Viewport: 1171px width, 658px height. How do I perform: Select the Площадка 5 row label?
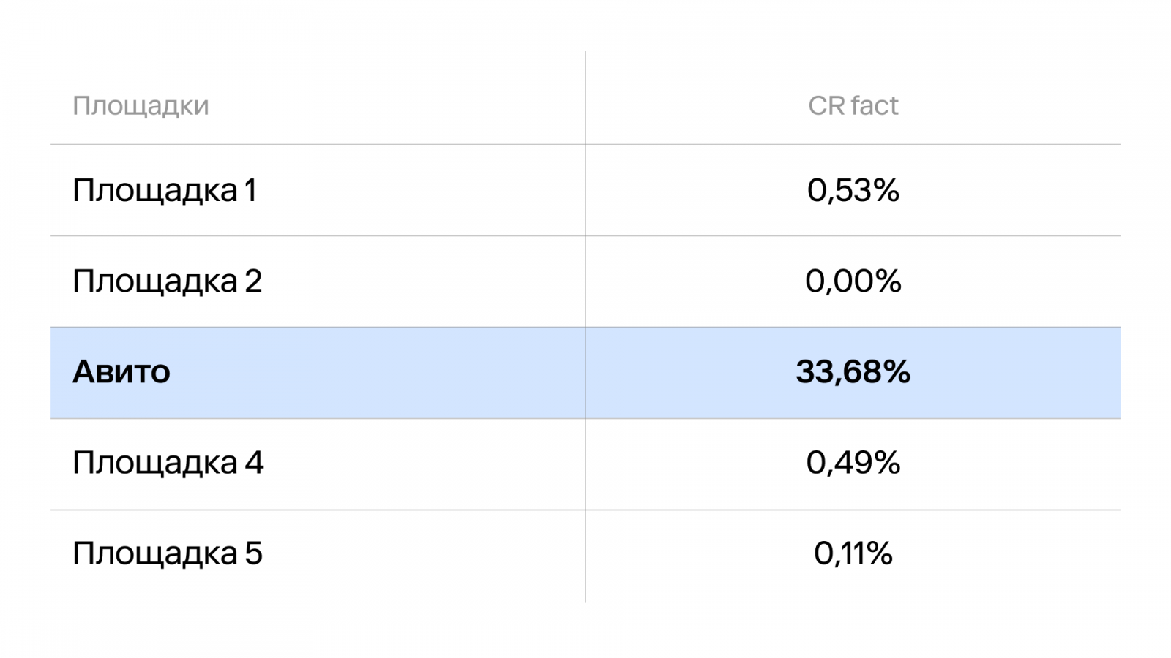point(167,553)
